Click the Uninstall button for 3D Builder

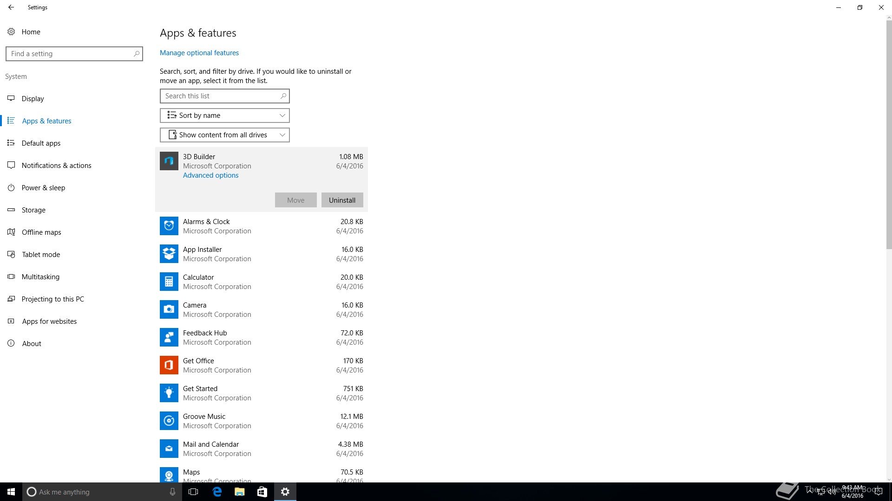(342, 200)
